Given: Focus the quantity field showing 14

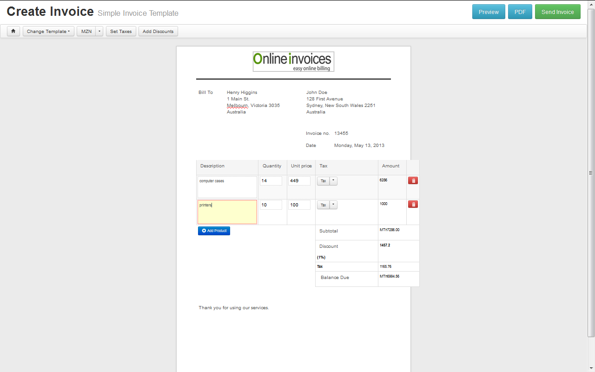Looking at the screenshot, I should (271, 181).
